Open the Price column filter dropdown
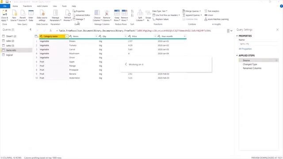The height and width of the screenshot is (159, 283). coord(155,36)
